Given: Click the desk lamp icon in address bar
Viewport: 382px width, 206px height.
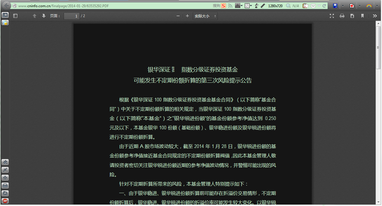Looking at the screenshot, I should (256, 6).
